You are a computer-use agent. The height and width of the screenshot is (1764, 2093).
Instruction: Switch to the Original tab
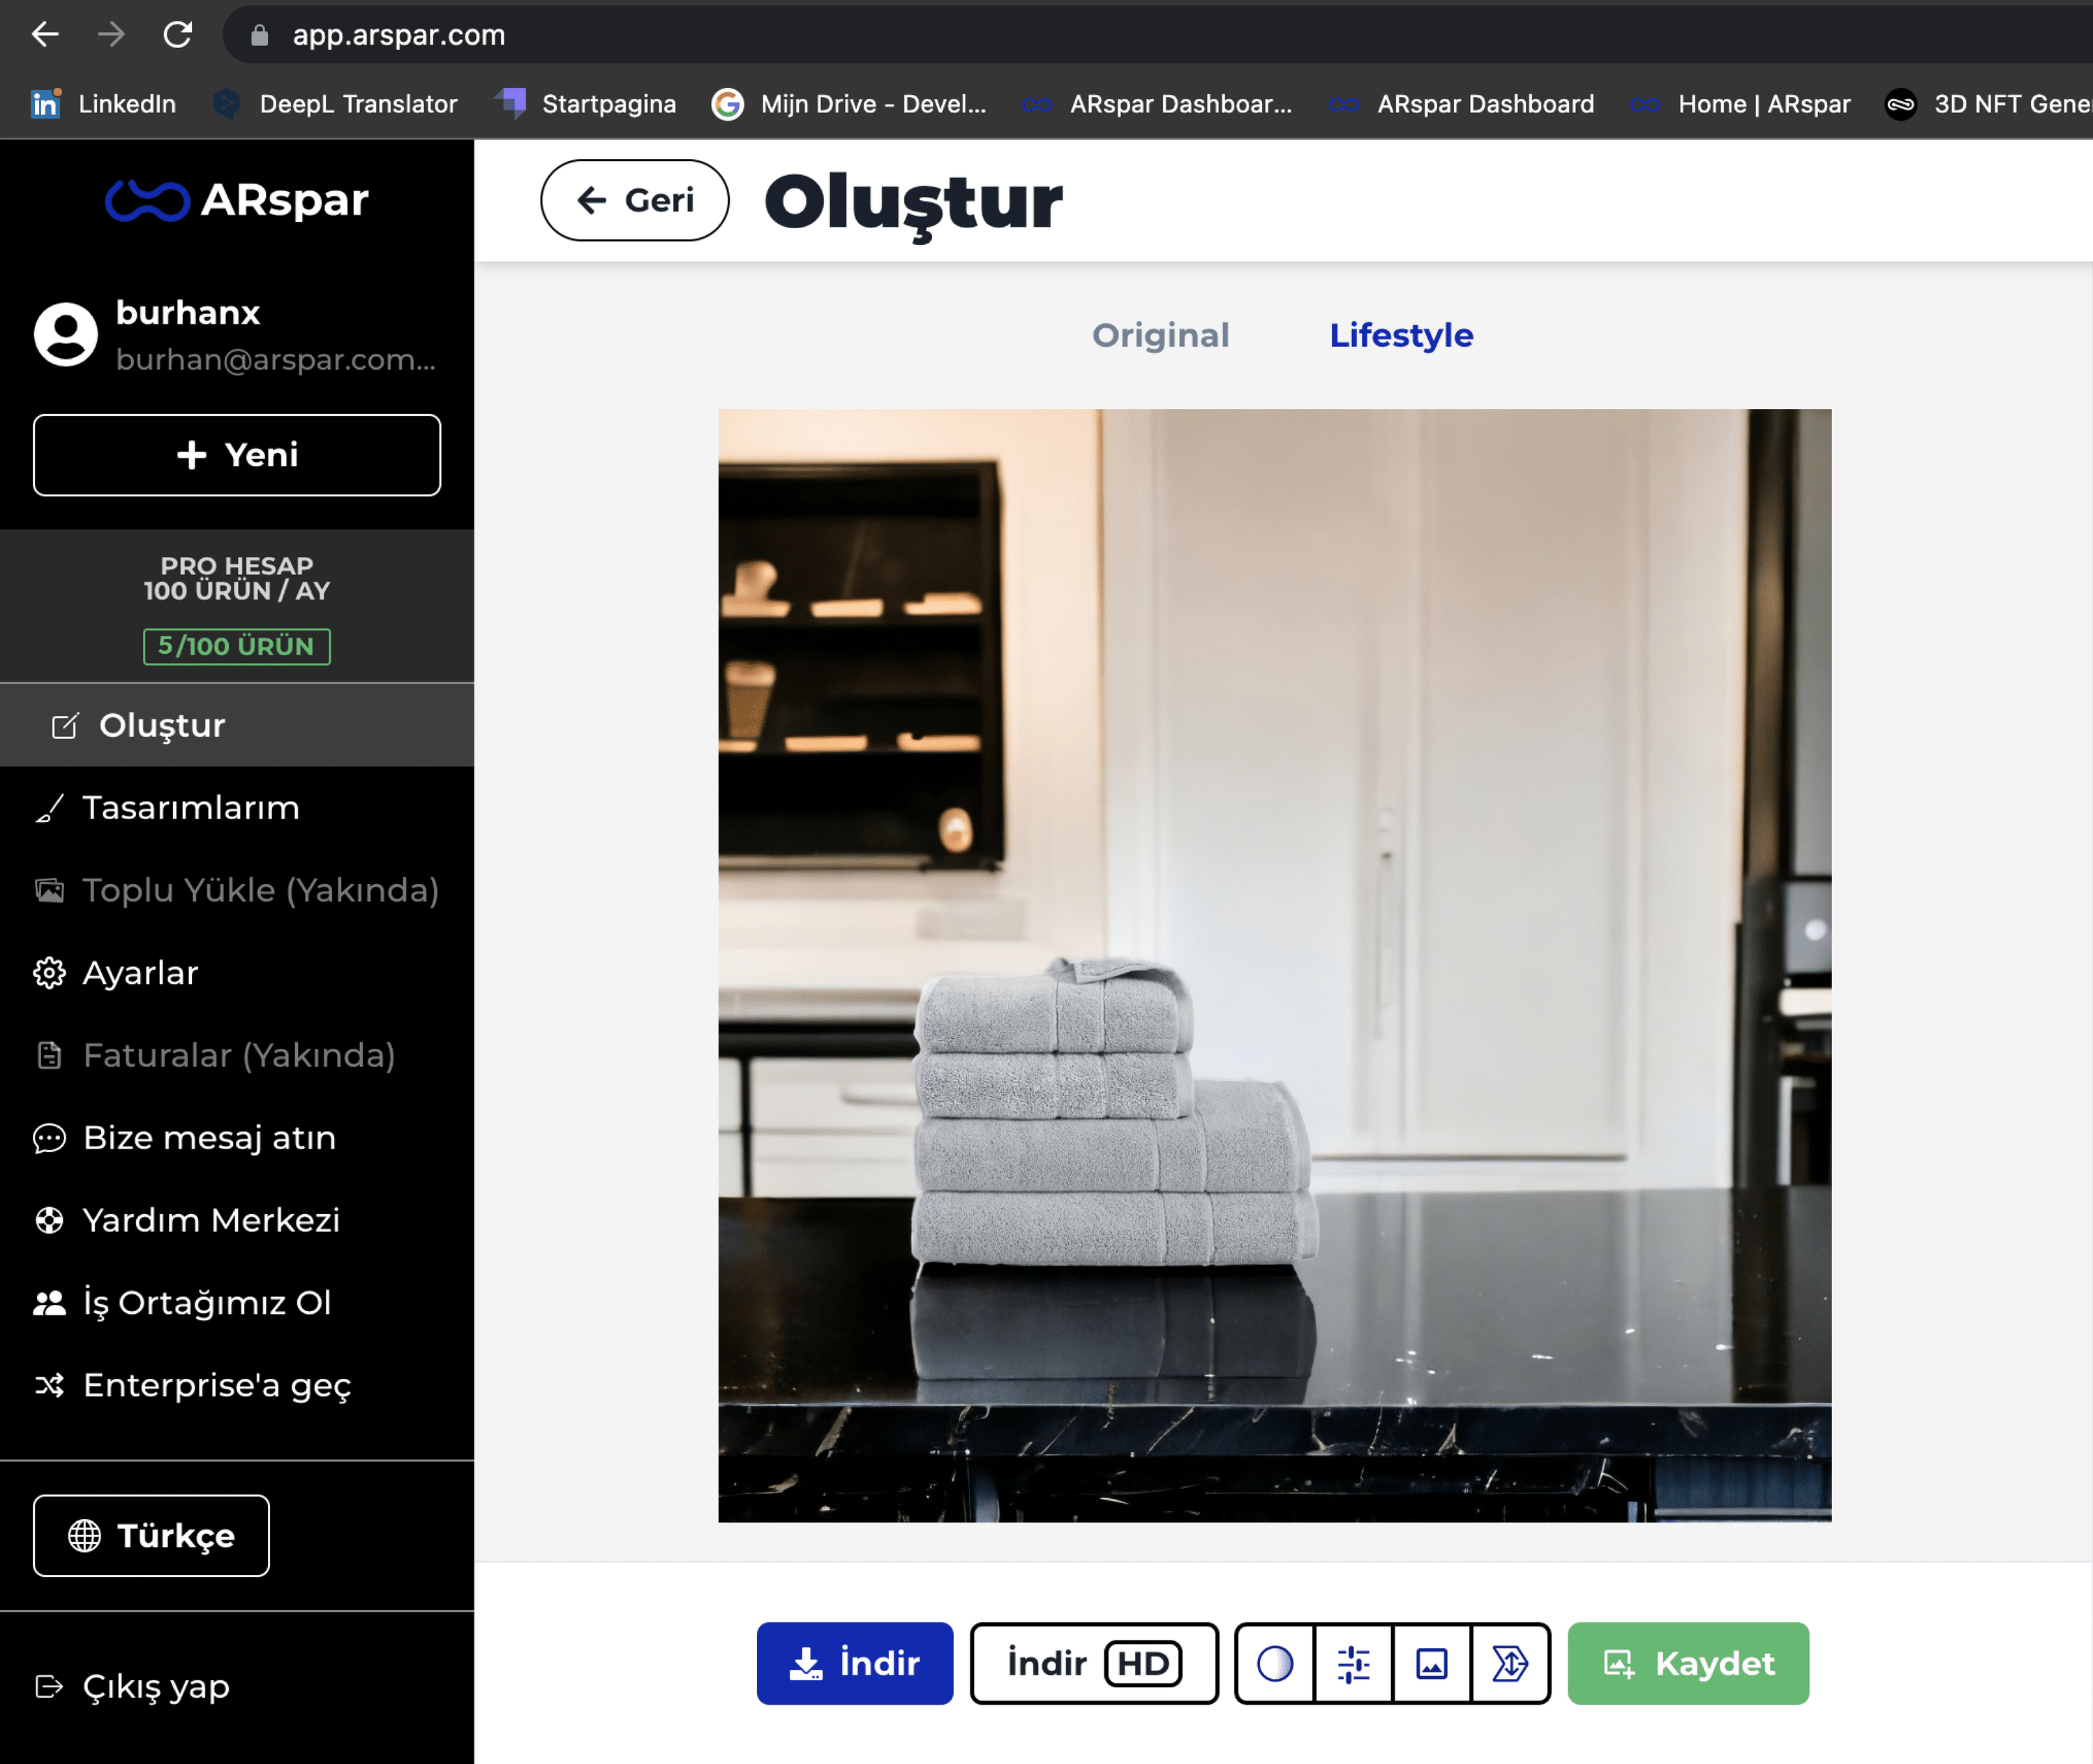pyautogui.click(x=1160, y=335)
